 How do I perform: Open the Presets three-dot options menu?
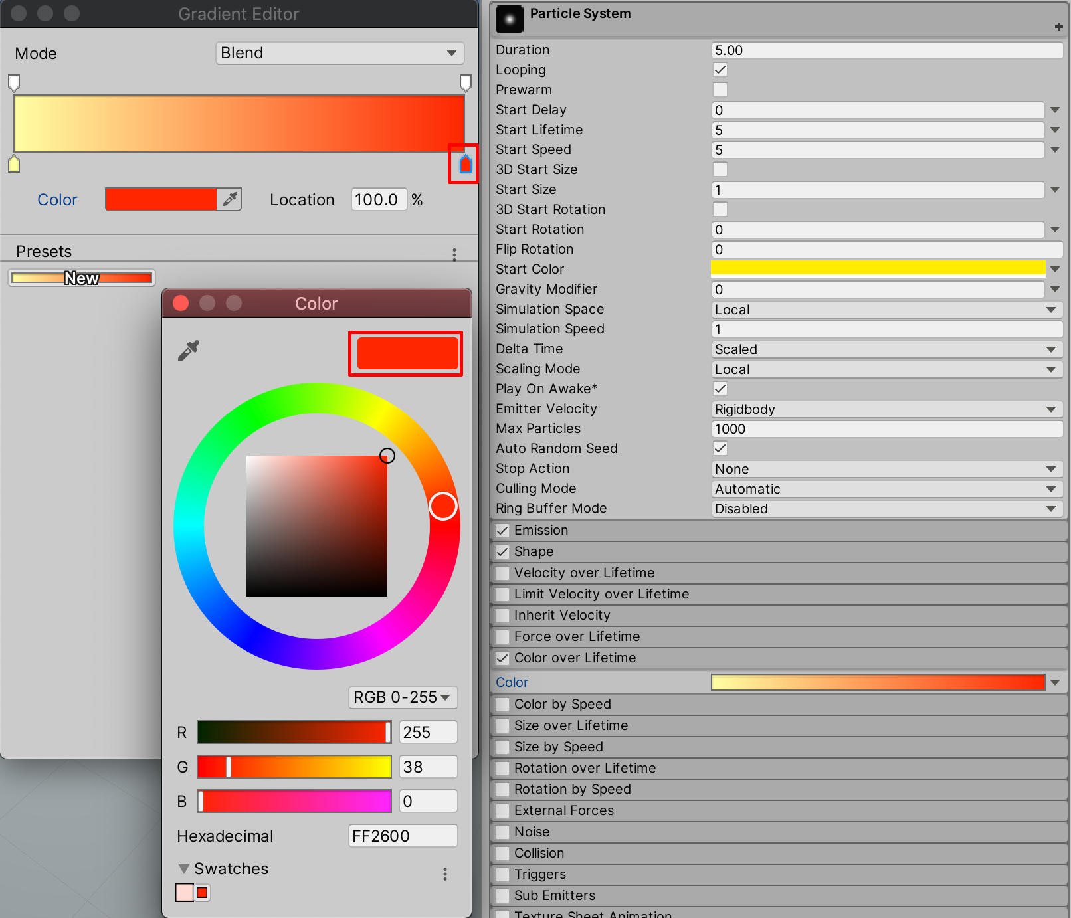click(454, 254)
